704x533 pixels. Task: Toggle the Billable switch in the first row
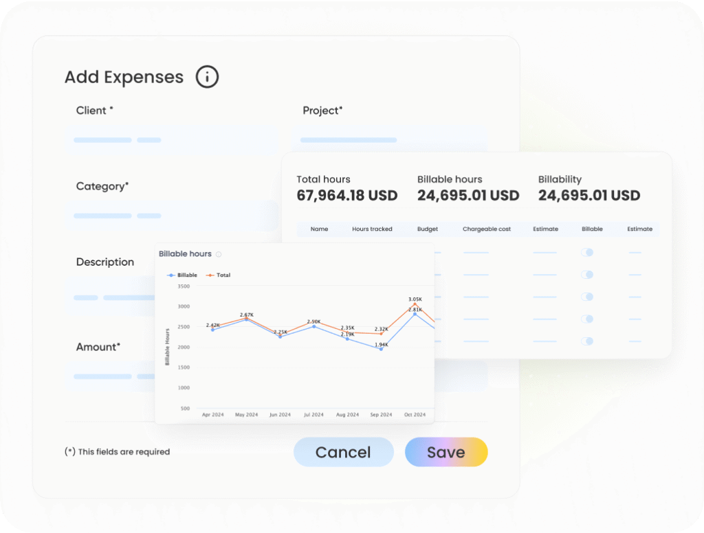coord(587,253)
